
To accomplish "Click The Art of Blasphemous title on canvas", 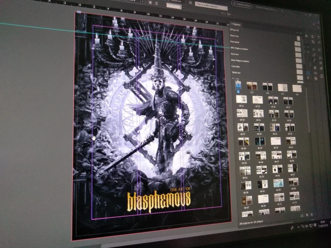I will click(x=159, y=199).
